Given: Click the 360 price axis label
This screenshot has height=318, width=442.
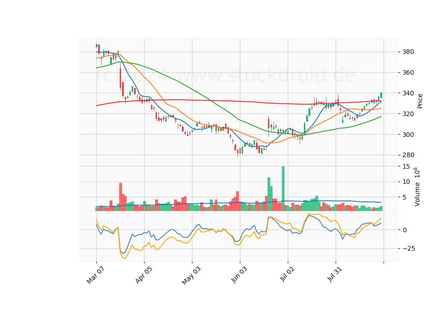Looking at the screenshot, I should [408, 72].
